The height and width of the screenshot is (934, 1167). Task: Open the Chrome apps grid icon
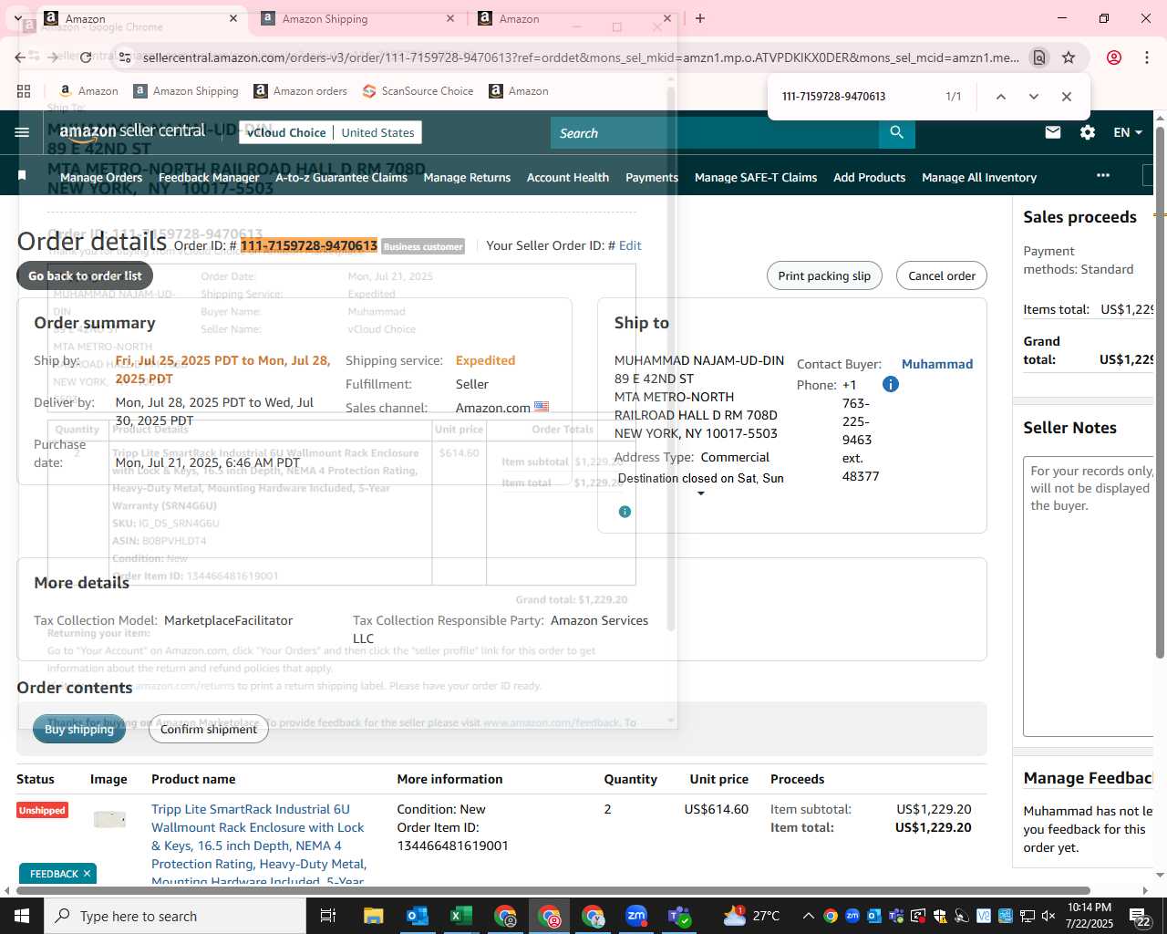click(x=24, y=91)
